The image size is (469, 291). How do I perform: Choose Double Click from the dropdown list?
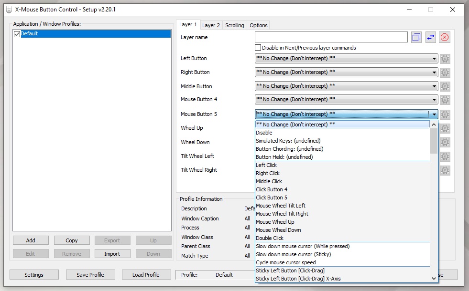270,238
